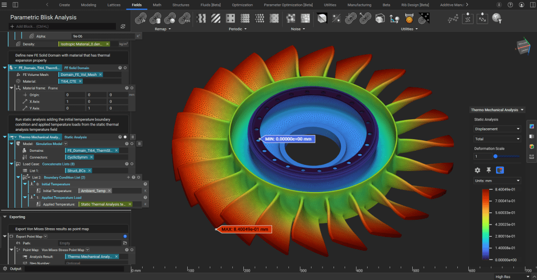The width and height of the screenshot is (537, 280).
Task: Toggle visibility circle of Thermo Mechanical Analysis block
Action: point(125,137)
